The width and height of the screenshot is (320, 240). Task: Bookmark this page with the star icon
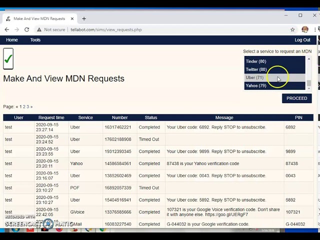click(292, 29)
